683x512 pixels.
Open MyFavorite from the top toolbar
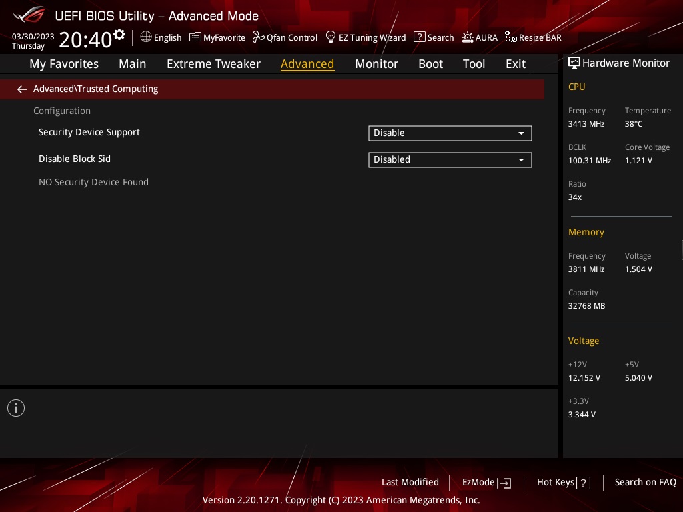[x=217, y=37]
